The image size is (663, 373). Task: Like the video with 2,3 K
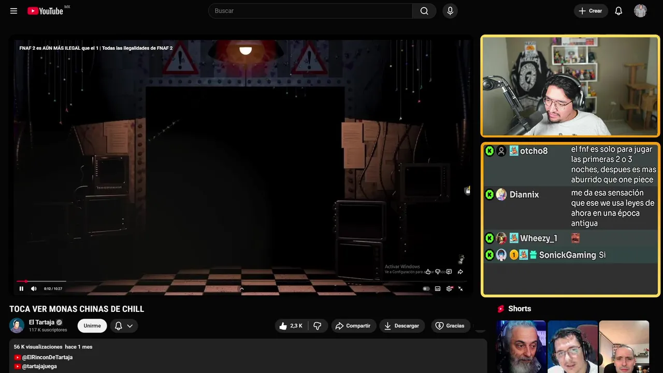[x=291, y=326]
